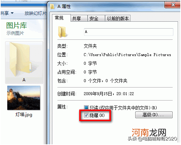This screenshot has height=145, width=181.
Task: Toggle the 只读 read-only checkbox
Action: pos(86,107)
